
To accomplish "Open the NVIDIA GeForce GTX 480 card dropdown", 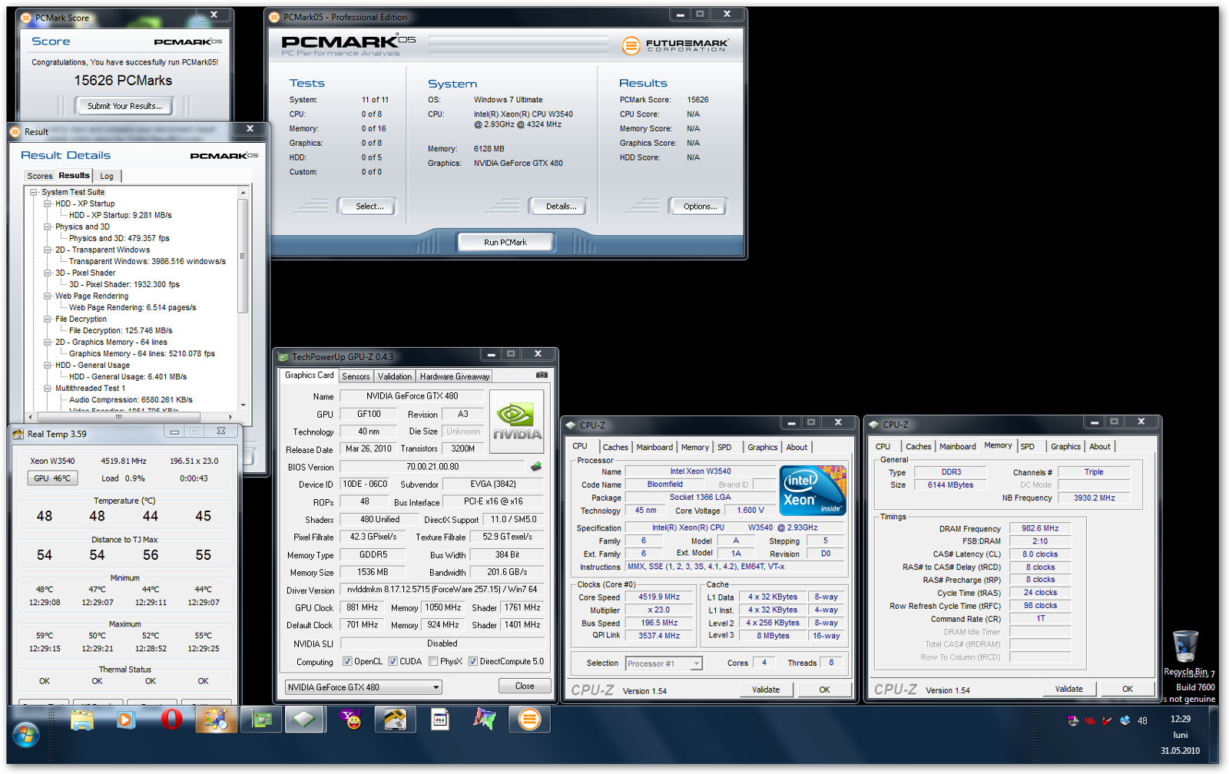I will (363, 687).
